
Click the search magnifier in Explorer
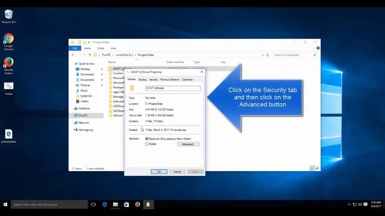click(315, 55)
